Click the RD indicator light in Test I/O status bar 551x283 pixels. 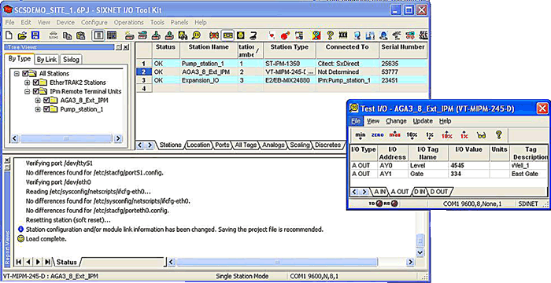tap(394, 204)
